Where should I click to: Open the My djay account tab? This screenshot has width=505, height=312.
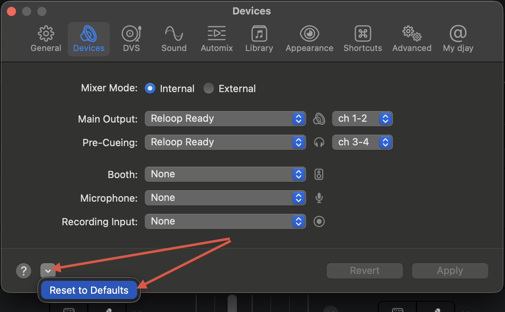tap(458, 39)
